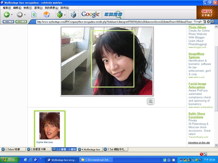Image resolution: width=218 pixels, height=163 pixels.
Task: Switch to the 4.MyHeritage face tab
Action: tap(90, 149)
